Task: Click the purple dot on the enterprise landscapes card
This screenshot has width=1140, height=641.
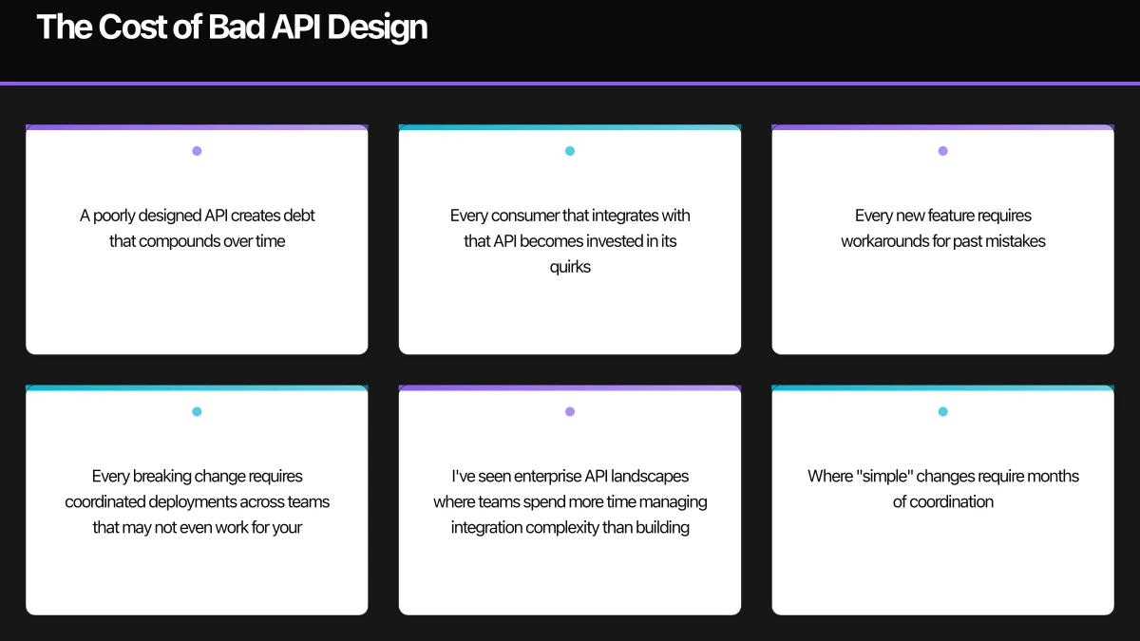Action: point(570,411)
